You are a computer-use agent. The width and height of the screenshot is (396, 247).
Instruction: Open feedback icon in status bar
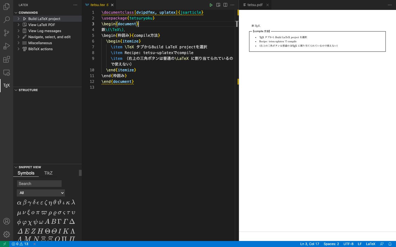[382, 244]
